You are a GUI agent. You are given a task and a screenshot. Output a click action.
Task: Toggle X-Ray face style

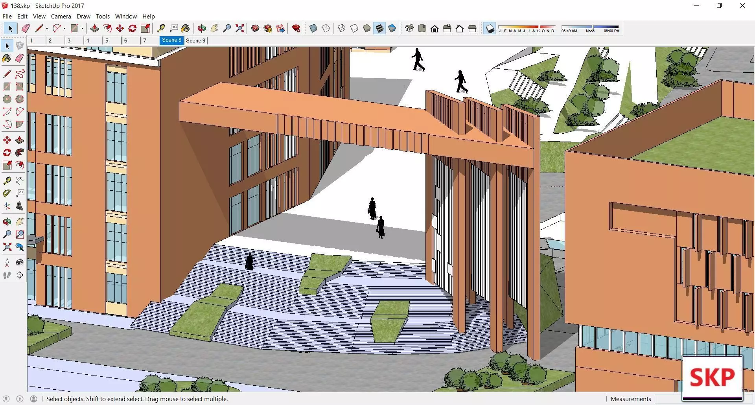313,28
